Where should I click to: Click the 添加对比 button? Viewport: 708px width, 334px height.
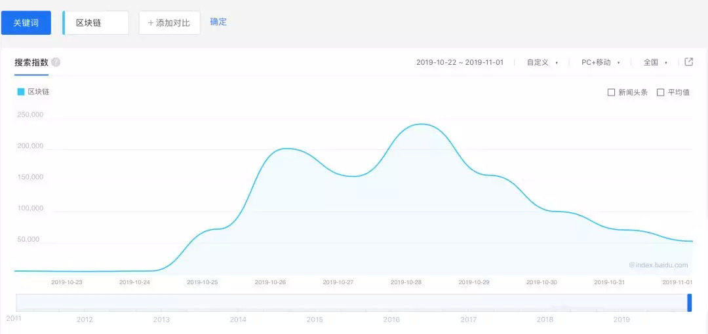click(x=169, y=23)
